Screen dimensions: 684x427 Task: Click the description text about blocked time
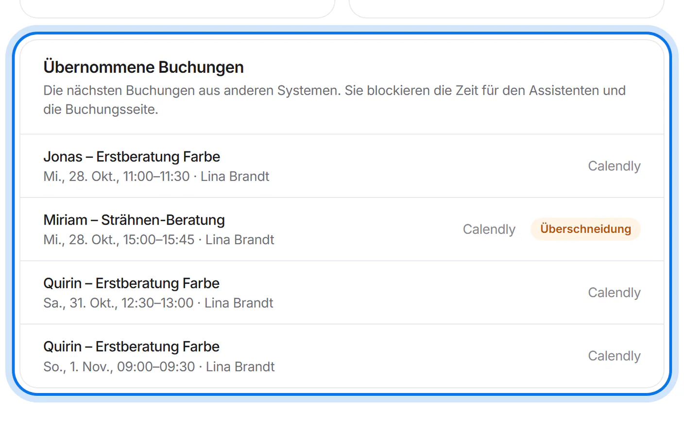(x=334, y=100)
